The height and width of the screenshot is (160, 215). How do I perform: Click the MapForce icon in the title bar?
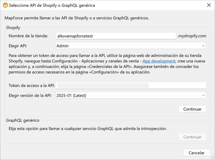point(5,5)
